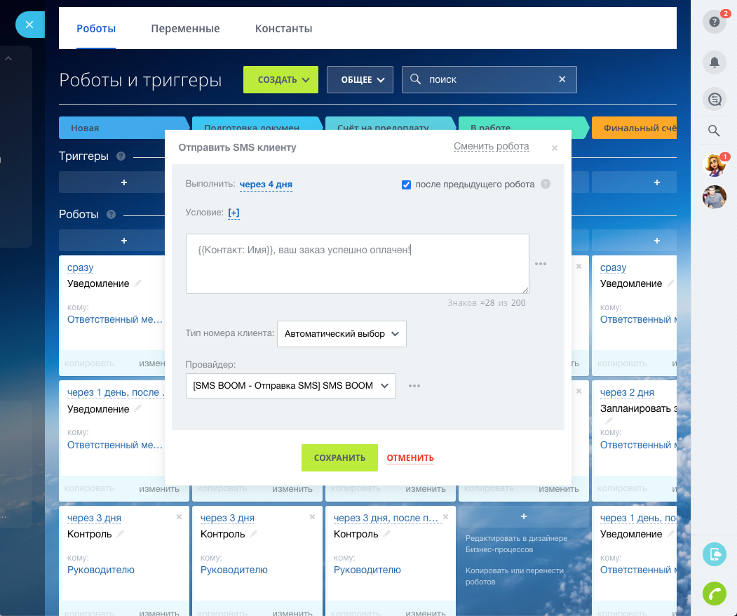
Task: Select the Новая stage header
Action: [123, 128]
